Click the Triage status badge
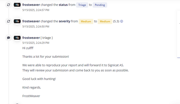Viewport: 180px width, 104px height. pyautogui.click(x=82, y=5)
